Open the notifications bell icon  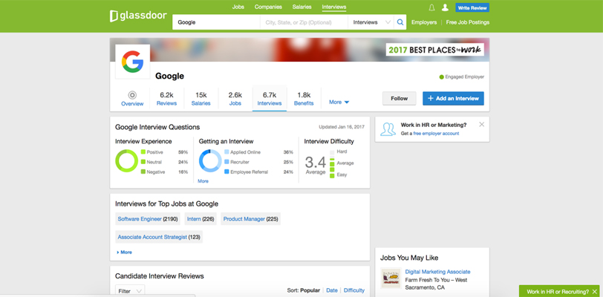tap(432, 7)
